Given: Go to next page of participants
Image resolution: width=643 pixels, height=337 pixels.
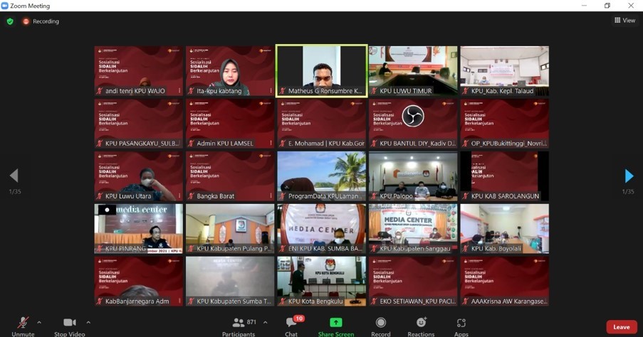Looking at the screenshot, I should tap(628, 176).
